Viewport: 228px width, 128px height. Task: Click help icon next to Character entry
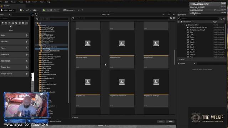point(26,42)
